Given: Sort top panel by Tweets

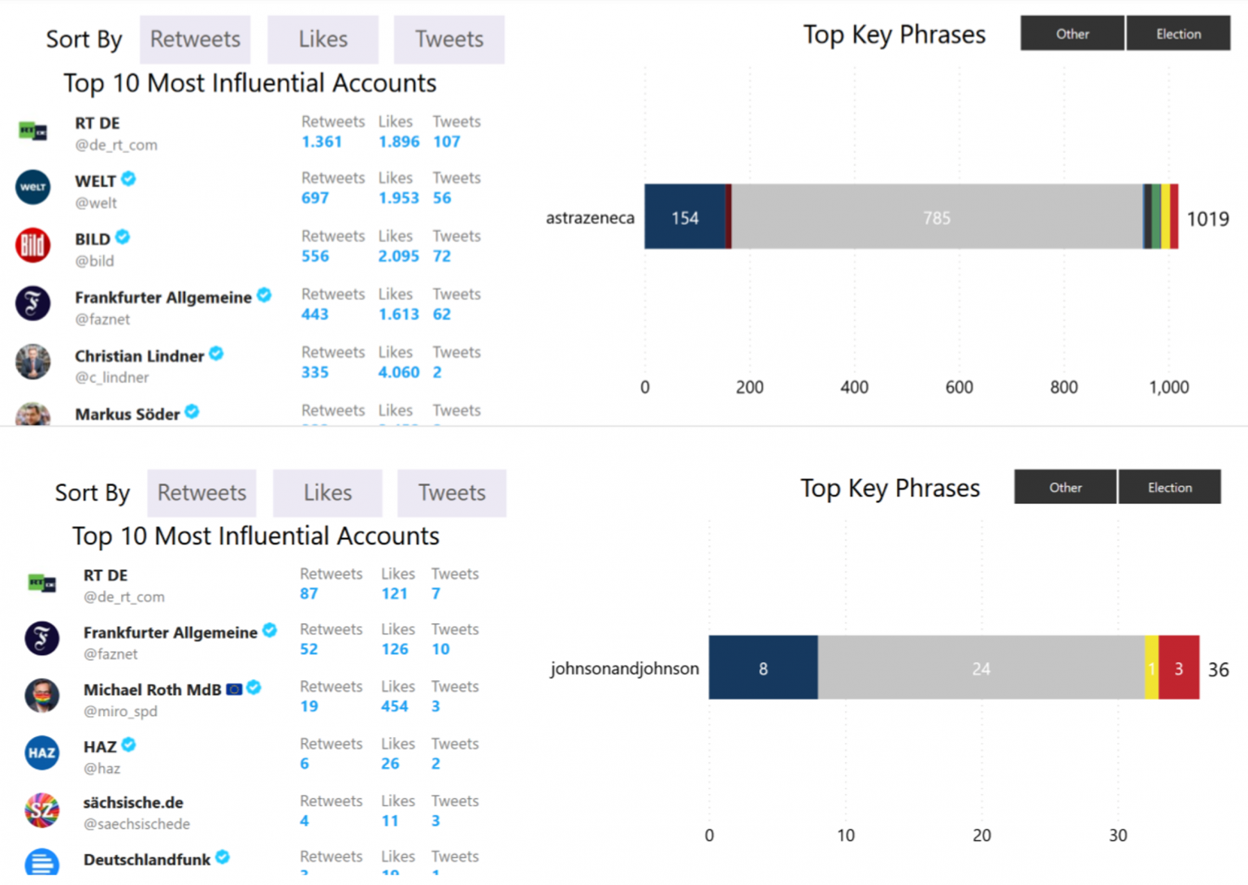Looking at the screenshot, I should point(449,39).
